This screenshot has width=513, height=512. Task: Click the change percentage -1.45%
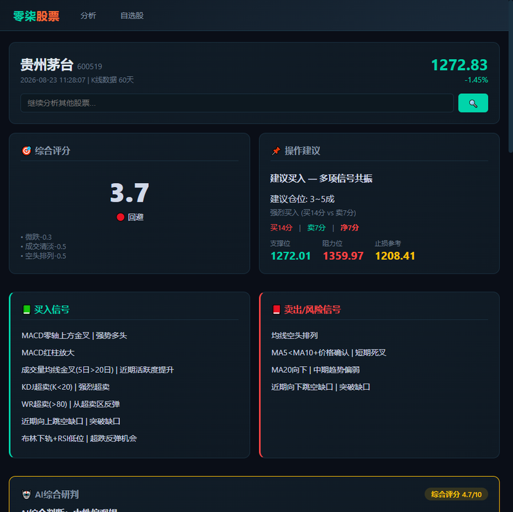pos(476,80)
